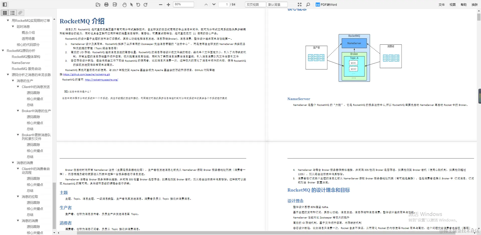The image size is (481, 235).
Task: Collapse the 消息的拉取 outline node
Action: [18, 196]
